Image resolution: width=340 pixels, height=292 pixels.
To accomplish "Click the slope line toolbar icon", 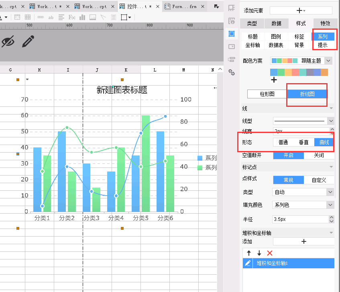I will (103, 17).
